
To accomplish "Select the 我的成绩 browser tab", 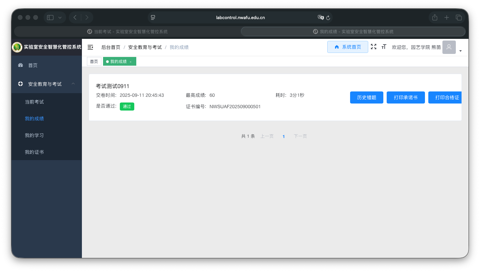I will (353, 31).
